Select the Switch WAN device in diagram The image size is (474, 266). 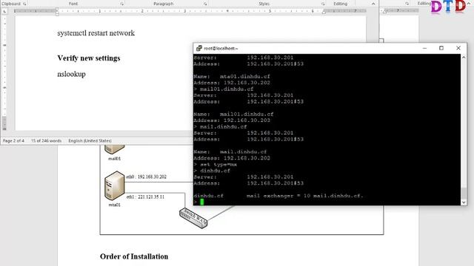(193, 218)
